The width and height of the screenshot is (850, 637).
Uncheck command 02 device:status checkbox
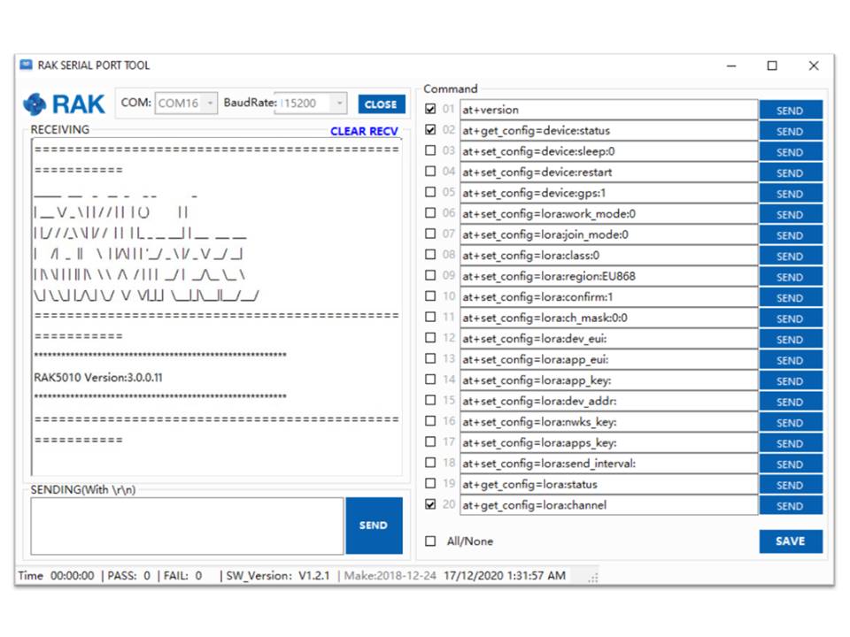430,130
